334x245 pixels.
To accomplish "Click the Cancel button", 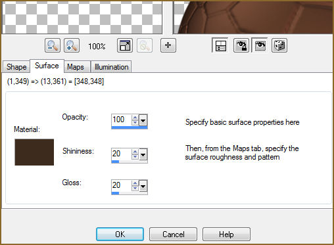I will 173,234.
